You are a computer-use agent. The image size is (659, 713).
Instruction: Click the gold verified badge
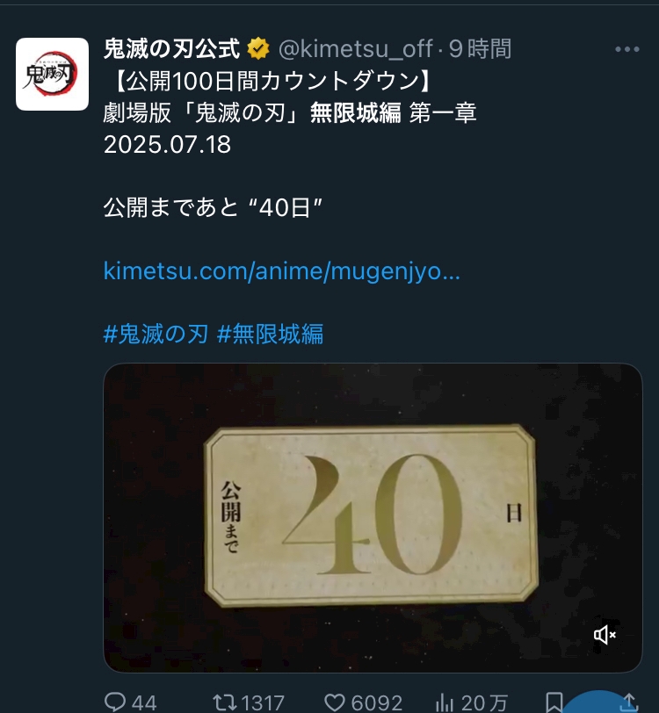point(258,48)
